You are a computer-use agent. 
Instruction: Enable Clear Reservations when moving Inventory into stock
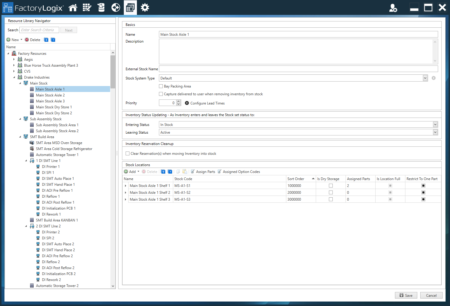(x=127, y=153)
